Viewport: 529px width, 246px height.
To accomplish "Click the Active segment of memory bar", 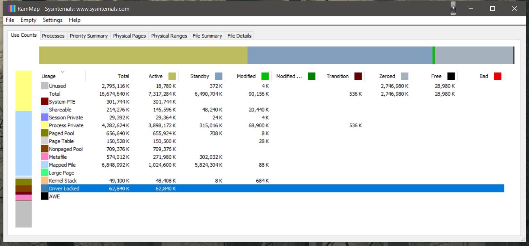I will click(x=143, y=55).
